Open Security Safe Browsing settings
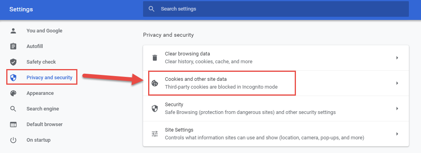This screenshot has width=421, height=153. tap(276, 108)
